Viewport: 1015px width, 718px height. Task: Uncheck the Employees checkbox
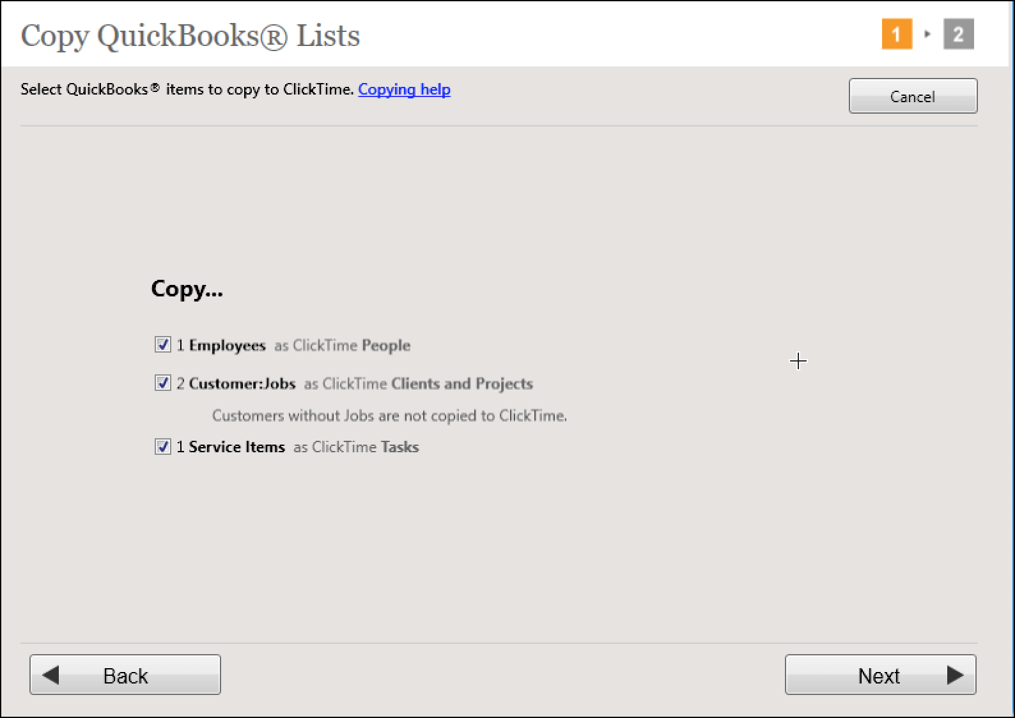click(x=163, y=345)
